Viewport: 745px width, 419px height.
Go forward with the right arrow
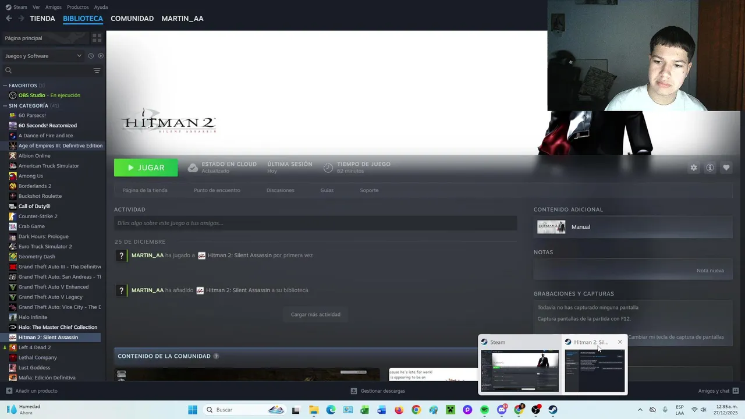point(21,19)
